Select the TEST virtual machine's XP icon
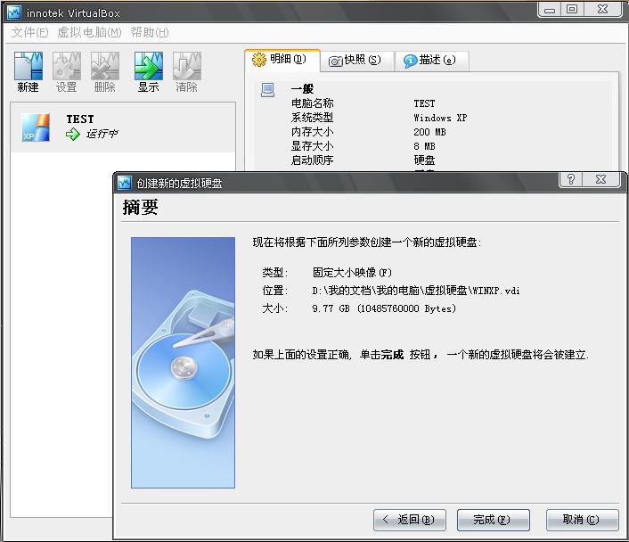Viewport: 629px width, 542px height. pyautogui.click(x=36, y=127)
